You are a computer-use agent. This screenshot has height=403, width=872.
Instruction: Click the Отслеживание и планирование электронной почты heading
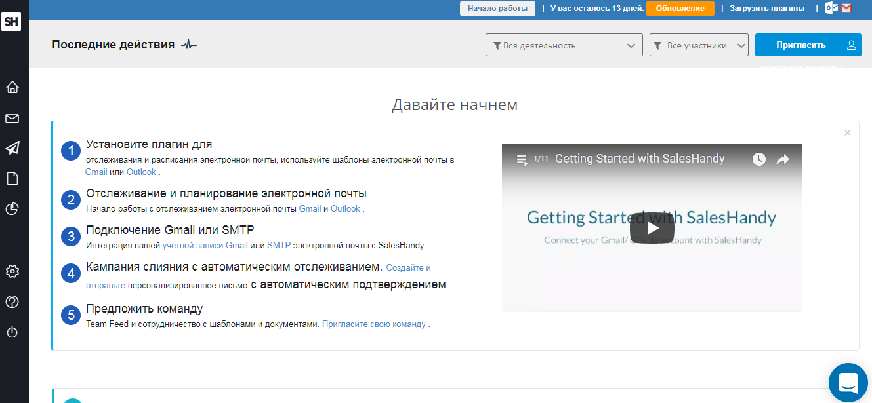click(x=226, y=193)
